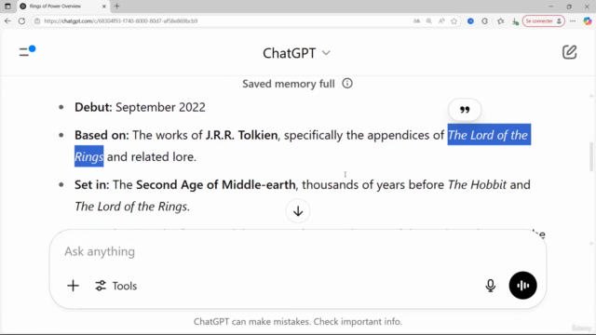Click the microphone dictation icon
Image resolution: width=596 pixels, height=335 pixels.
(491, 286)
